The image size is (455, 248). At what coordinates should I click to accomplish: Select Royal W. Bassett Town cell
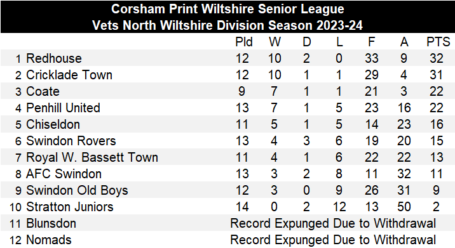point(92,157)
